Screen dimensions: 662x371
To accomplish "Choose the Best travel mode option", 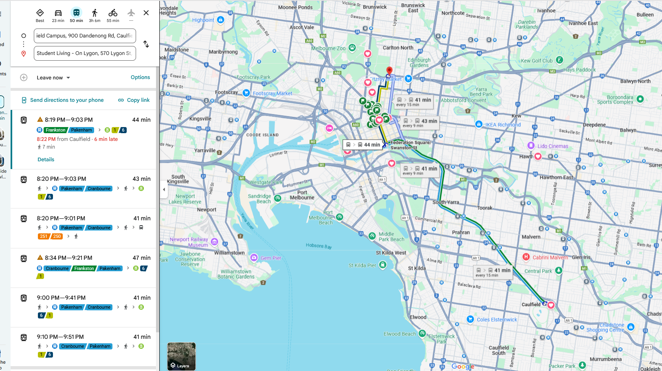I will click(x=40, y=15).
